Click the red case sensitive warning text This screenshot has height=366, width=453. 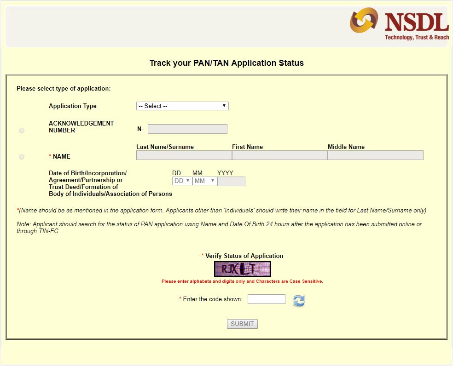click(242, 281)
